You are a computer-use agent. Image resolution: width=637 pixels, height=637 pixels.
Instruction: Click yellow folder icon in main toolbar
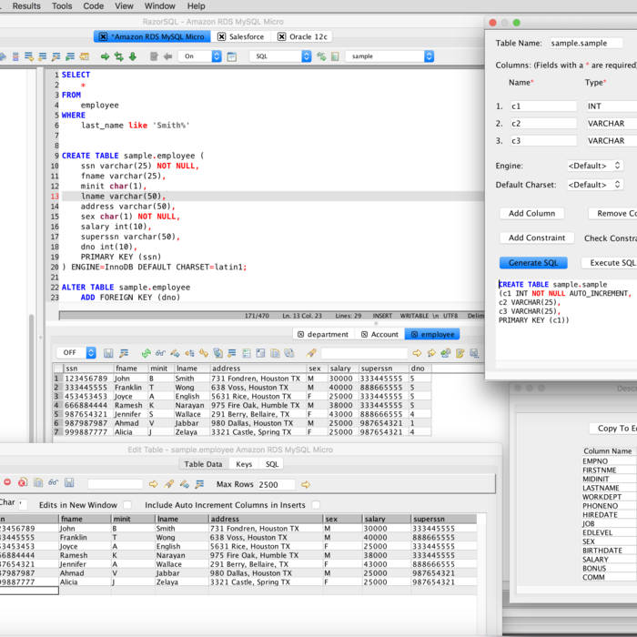click(x=84, y=56)
